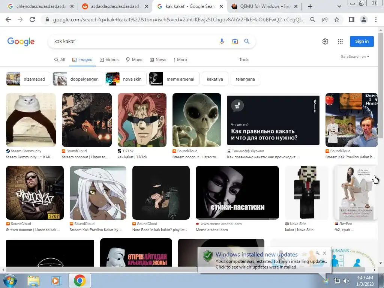Viewport: 384px width, 288px height.
Task: Click the Chrome taskbar icon
Action: pos(79,280)
